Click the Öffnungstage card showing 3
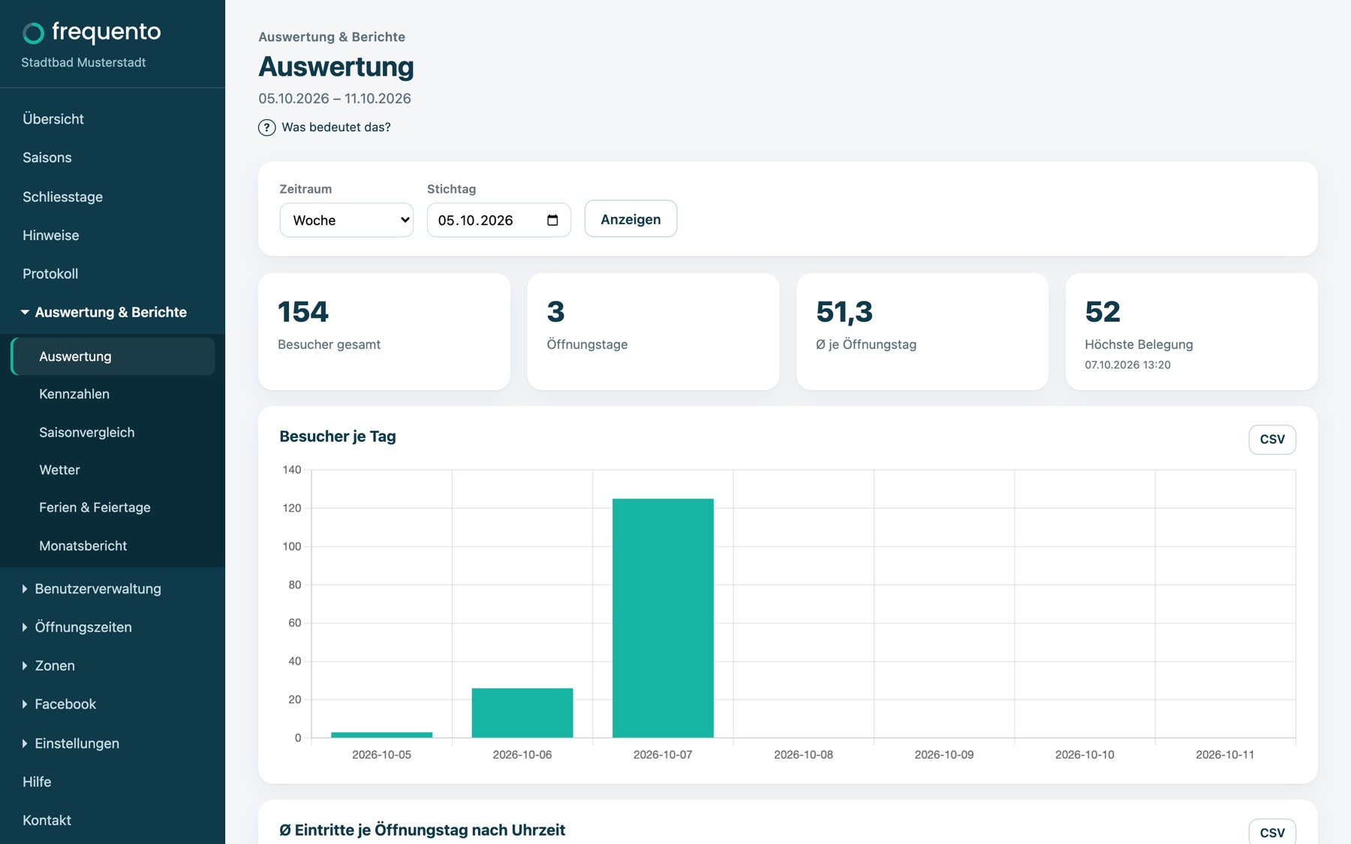The width and height of the screenshot is (1351, 844). click(x=653, y=331)
